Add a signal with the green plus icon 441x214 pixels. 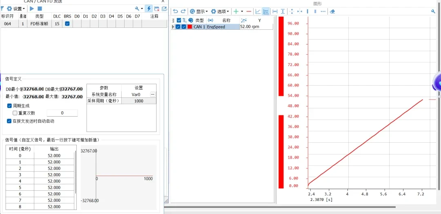[x=236, y=11]
